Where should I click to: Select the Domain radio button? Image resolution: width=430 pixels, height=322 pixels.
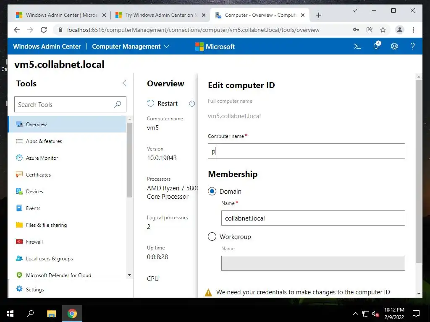pos(212,191)
